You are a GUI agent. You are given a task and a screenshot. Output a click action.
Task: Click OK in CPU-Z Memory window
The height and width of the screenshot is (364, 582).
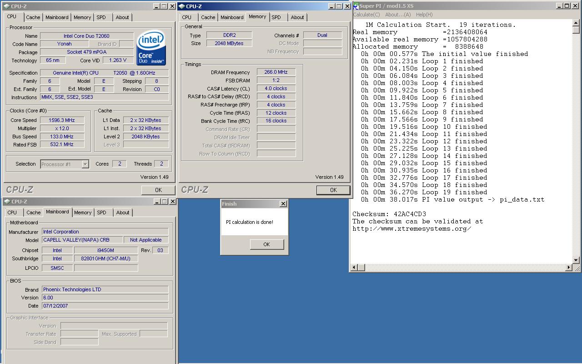tap(333, 190)
